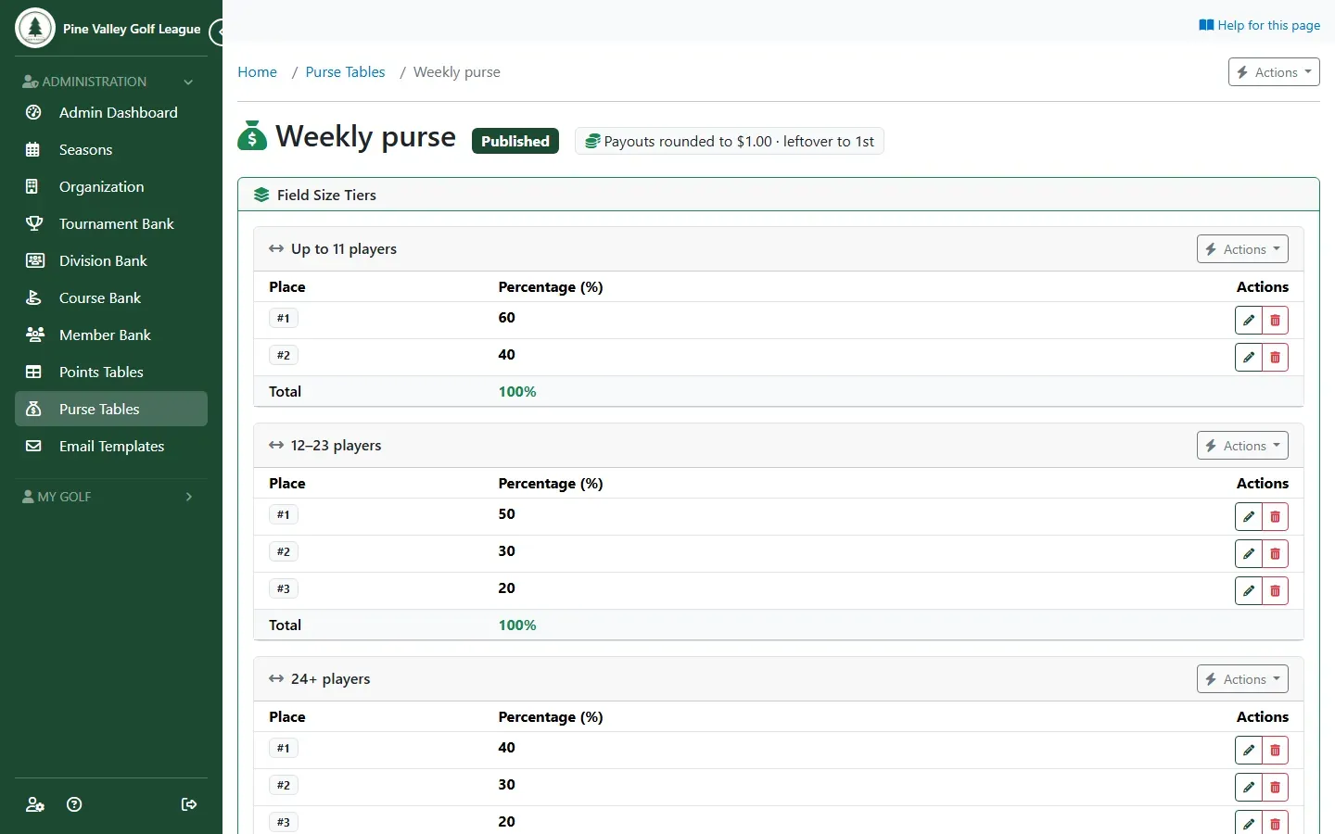Delete place #2 in Up to 11 players tier
Image resolution: width=1335 pixels, height=834 pixels.
click(x=1276, y=358)
